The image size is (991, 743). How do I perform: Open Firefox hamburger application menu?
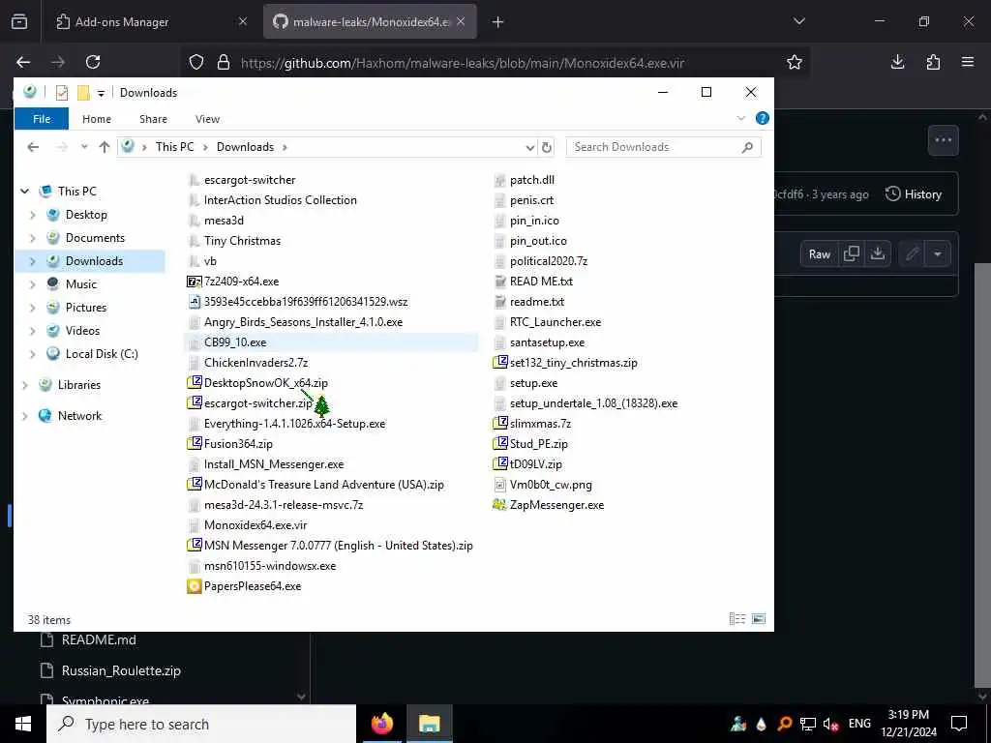968,62
